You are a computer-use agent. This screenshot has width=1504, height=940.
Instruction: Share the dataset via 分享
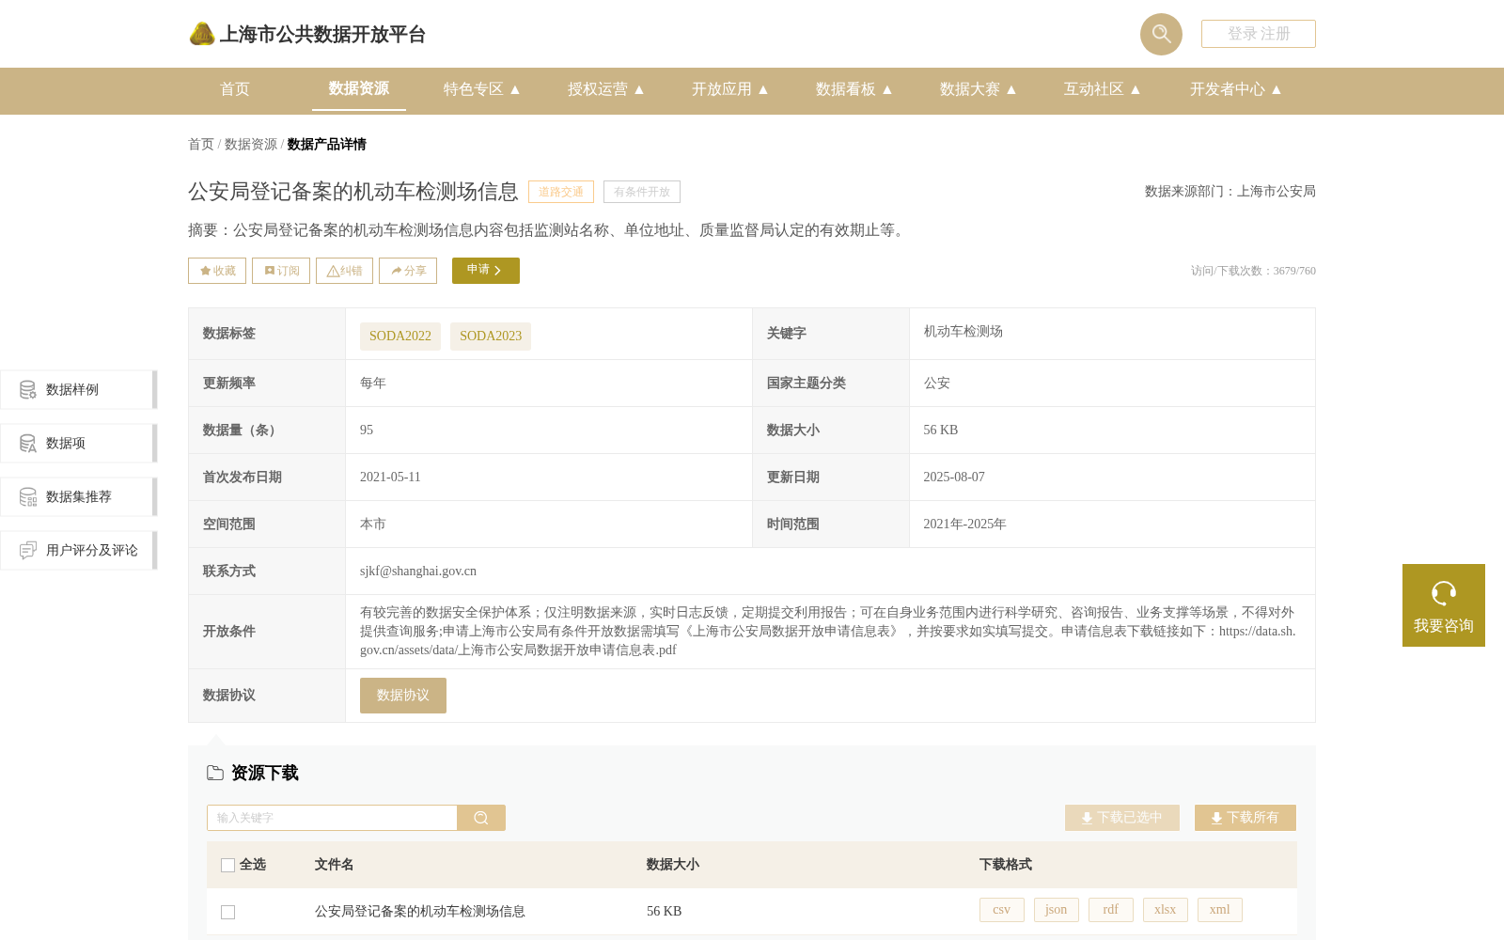click(x=408, y=271)
